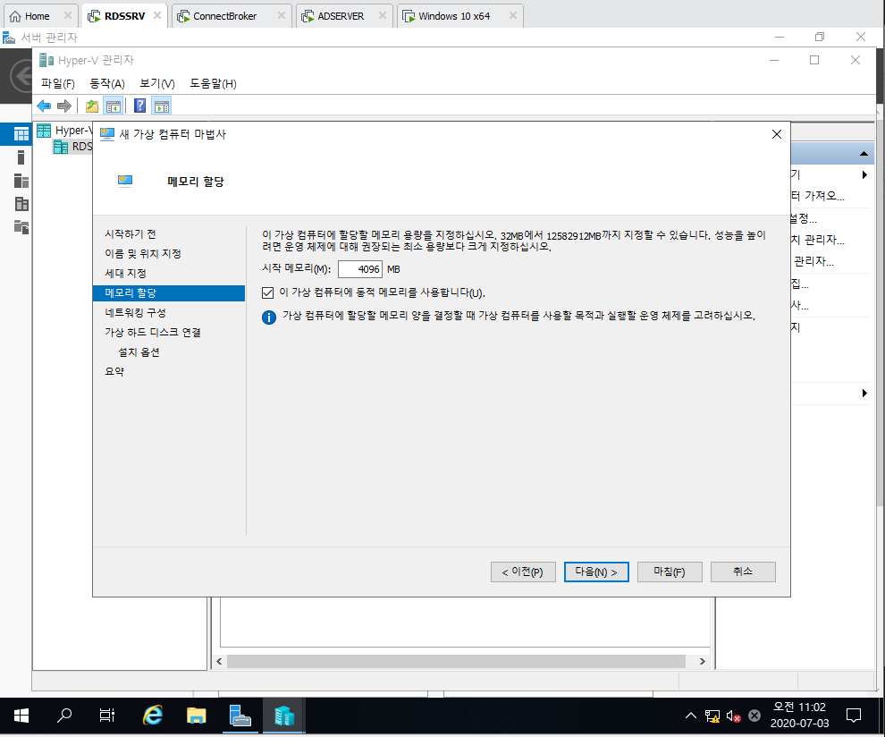Open Server Manager dashboard sidebar icon

21,134
